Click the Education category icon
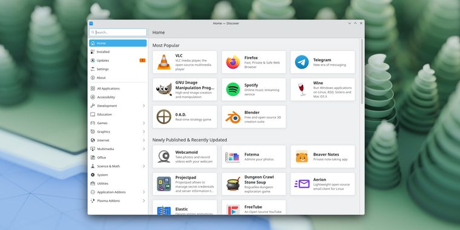This screenshot has height=230, width=460. click(x=93, y=114)
